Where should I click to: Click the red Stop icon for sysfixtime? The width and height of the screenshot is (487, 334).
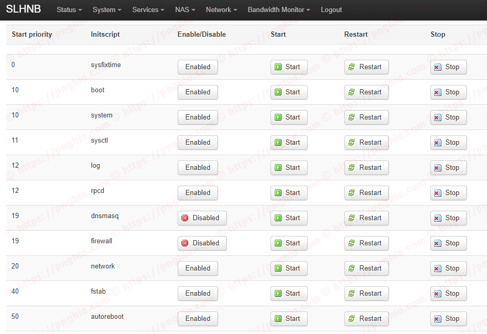(x=437, y=67)
